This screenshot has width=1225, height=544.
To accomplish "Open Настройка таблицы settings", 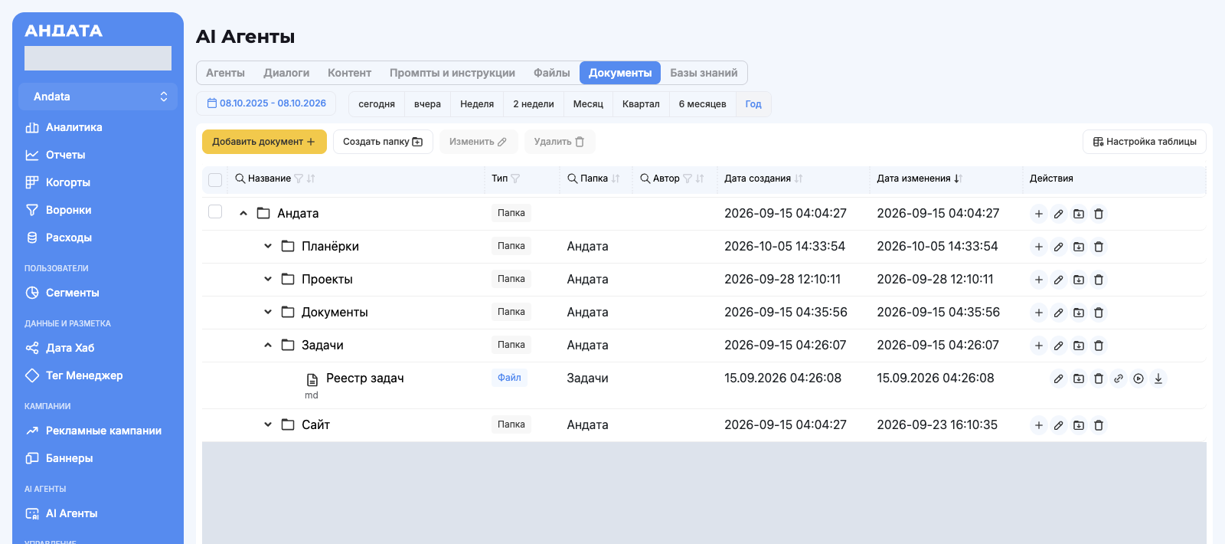I will [1144, 142].
